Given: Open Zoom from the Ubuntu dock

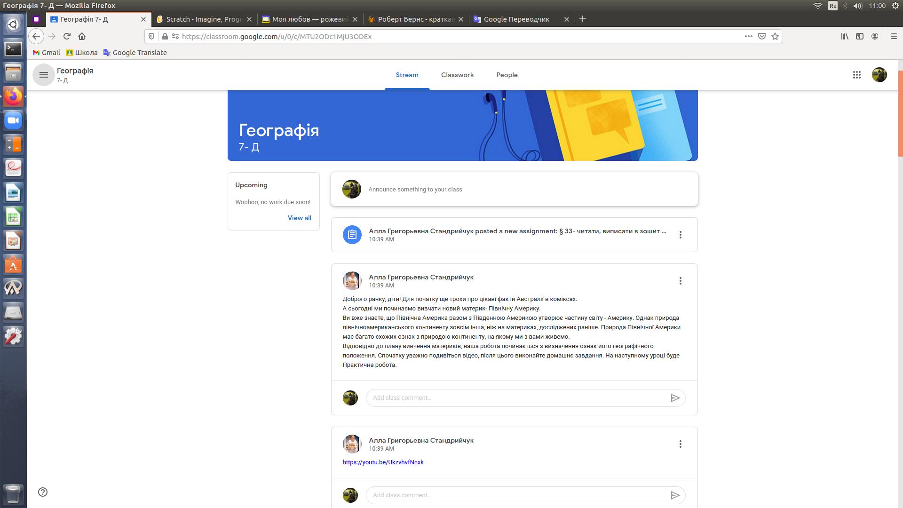Looking at the screenshot, I should [x=13, y=120].
